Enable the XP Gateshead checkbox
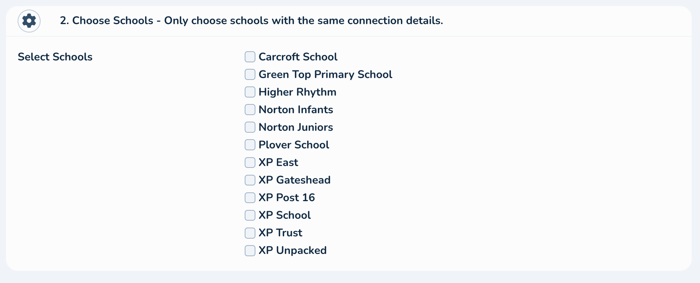700x283 pixels. [x=250, y=180]
